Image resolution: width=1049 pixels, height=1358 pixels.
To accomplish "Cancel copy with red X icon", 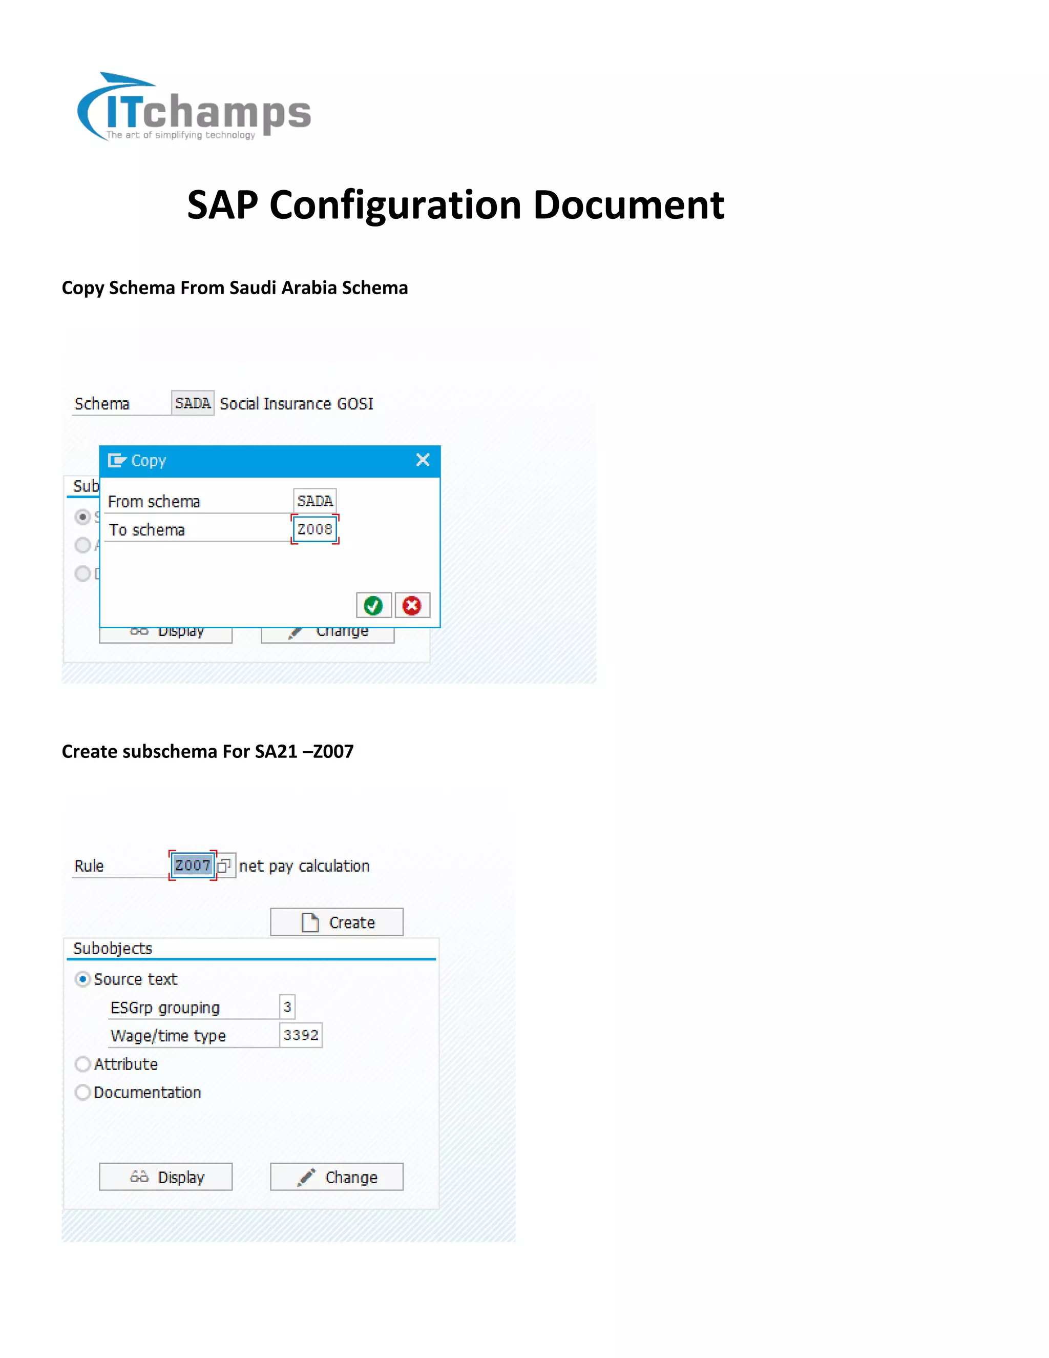I will (x=412, y=605).
